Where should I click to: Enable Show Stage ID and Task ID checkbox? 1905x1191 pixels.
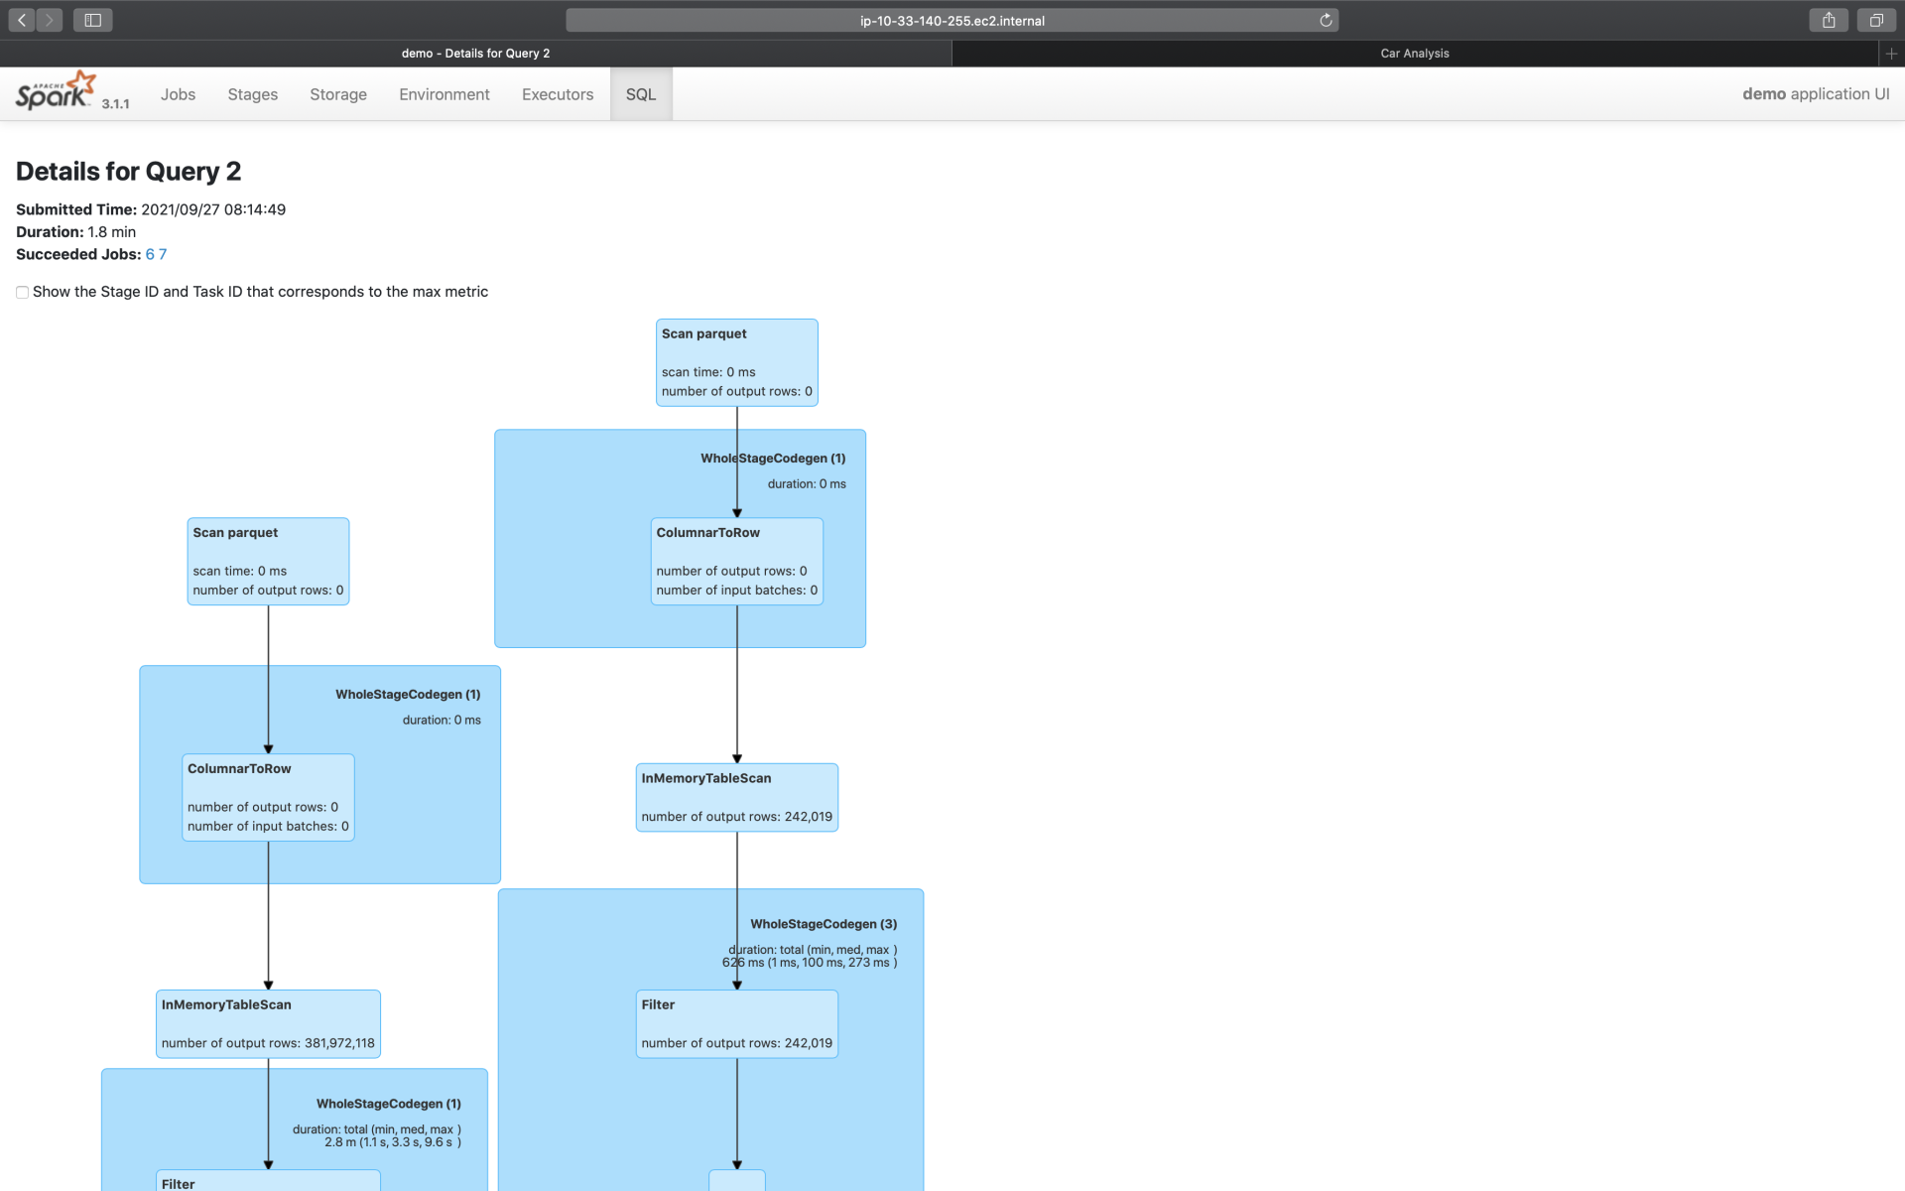[x=22, y=292]
